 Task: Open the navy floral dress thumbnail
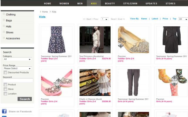click(57, 40)
